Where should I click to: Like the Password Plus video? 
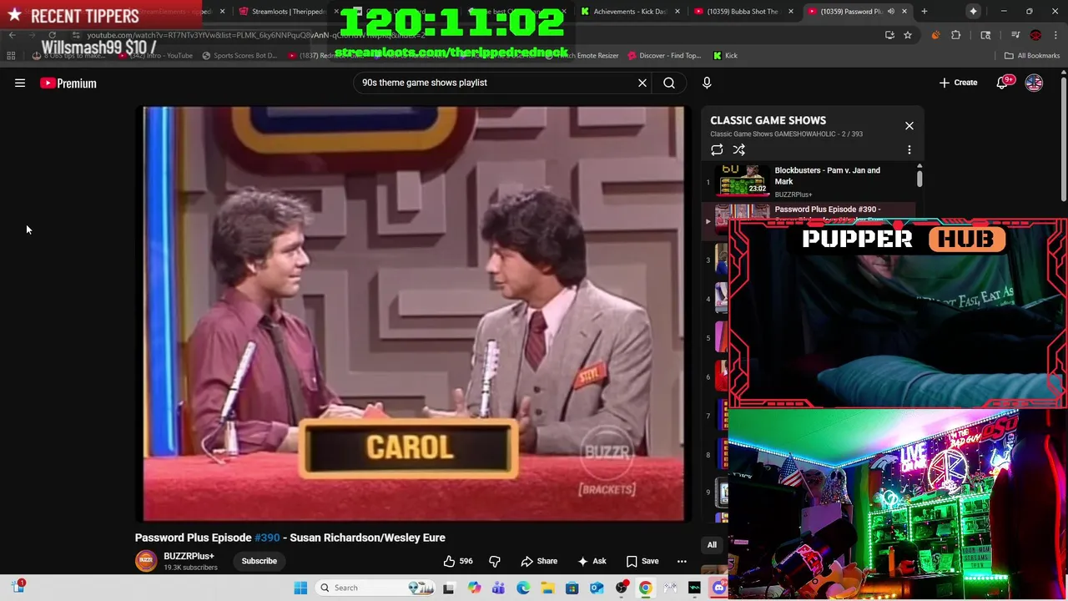[458, 561]
